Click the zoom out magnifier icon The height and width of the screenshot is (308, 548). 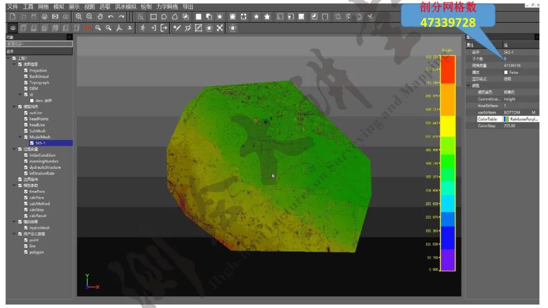89,17
